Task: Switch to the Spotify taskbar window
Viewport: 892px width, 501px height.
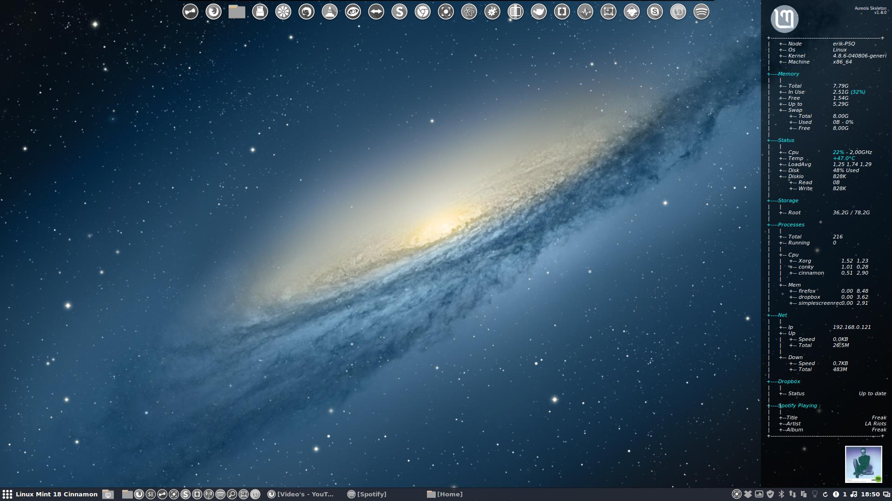Action: 367,494
